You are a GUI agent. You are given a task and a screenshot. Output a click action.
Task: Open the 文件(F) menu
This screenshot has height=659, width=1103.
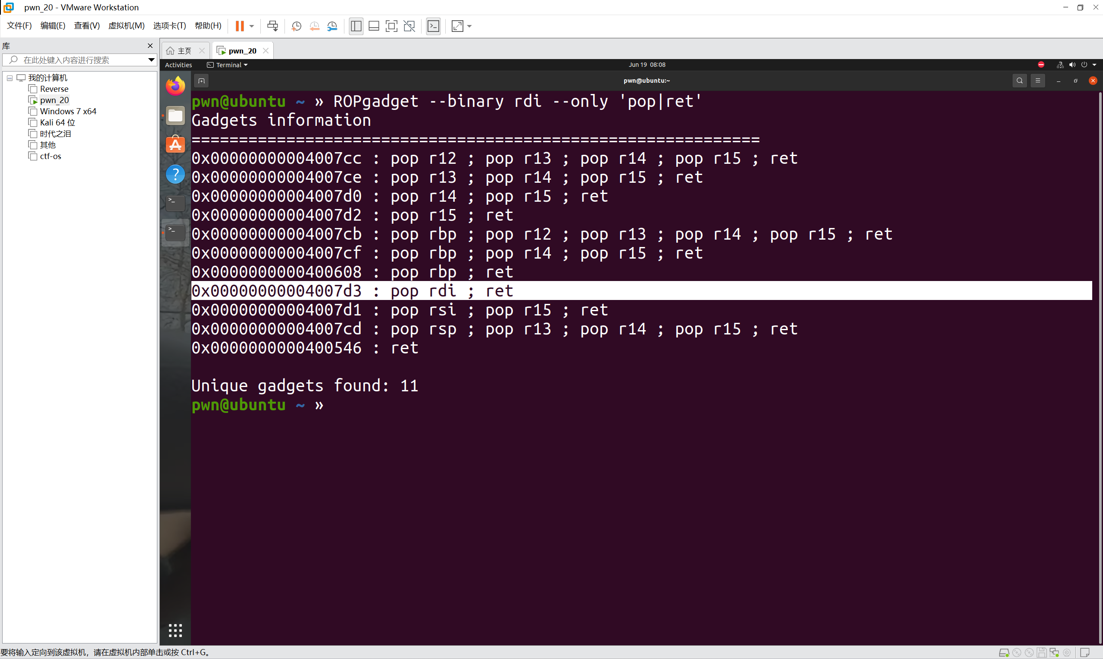[19, 26]
